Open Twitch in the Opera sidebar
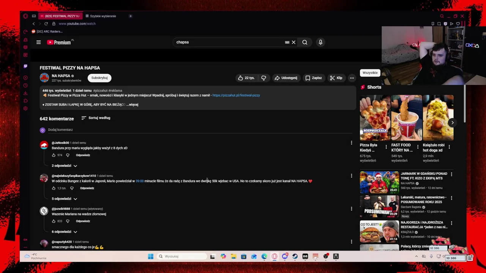 25,66
